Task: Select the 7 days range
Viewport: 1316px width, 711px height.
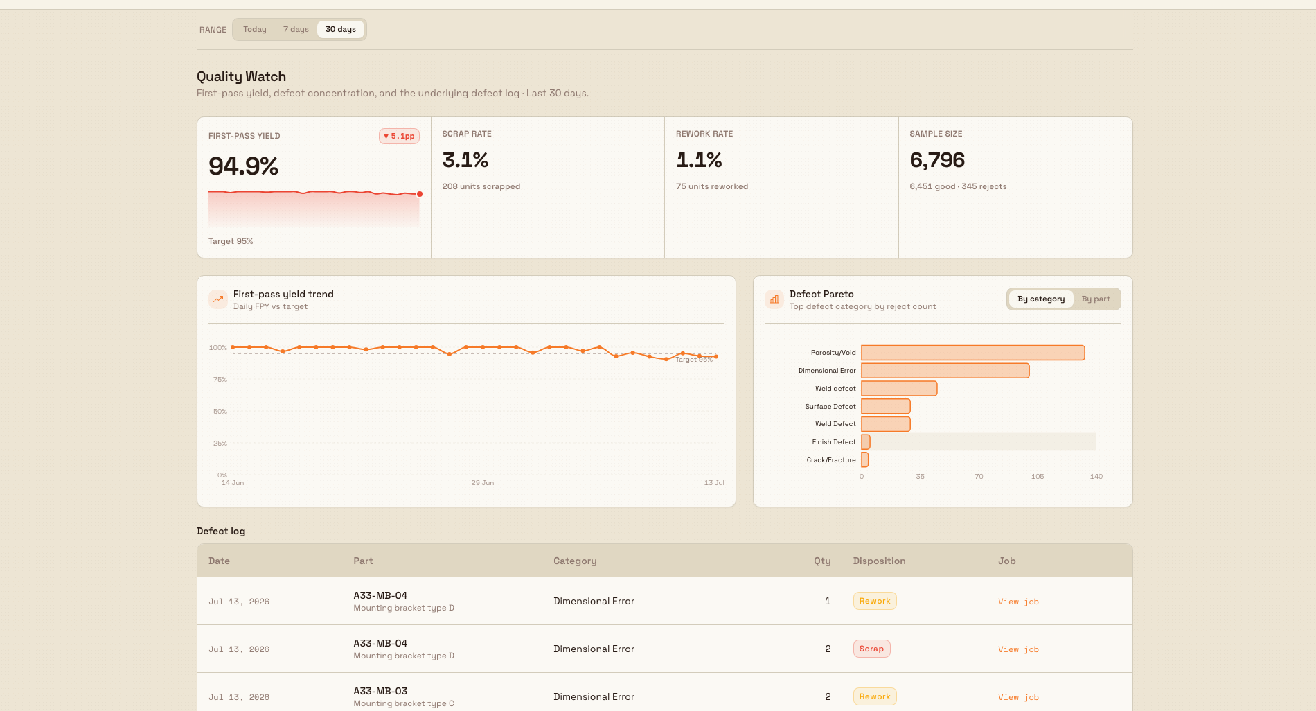Action: coord(296,29)
